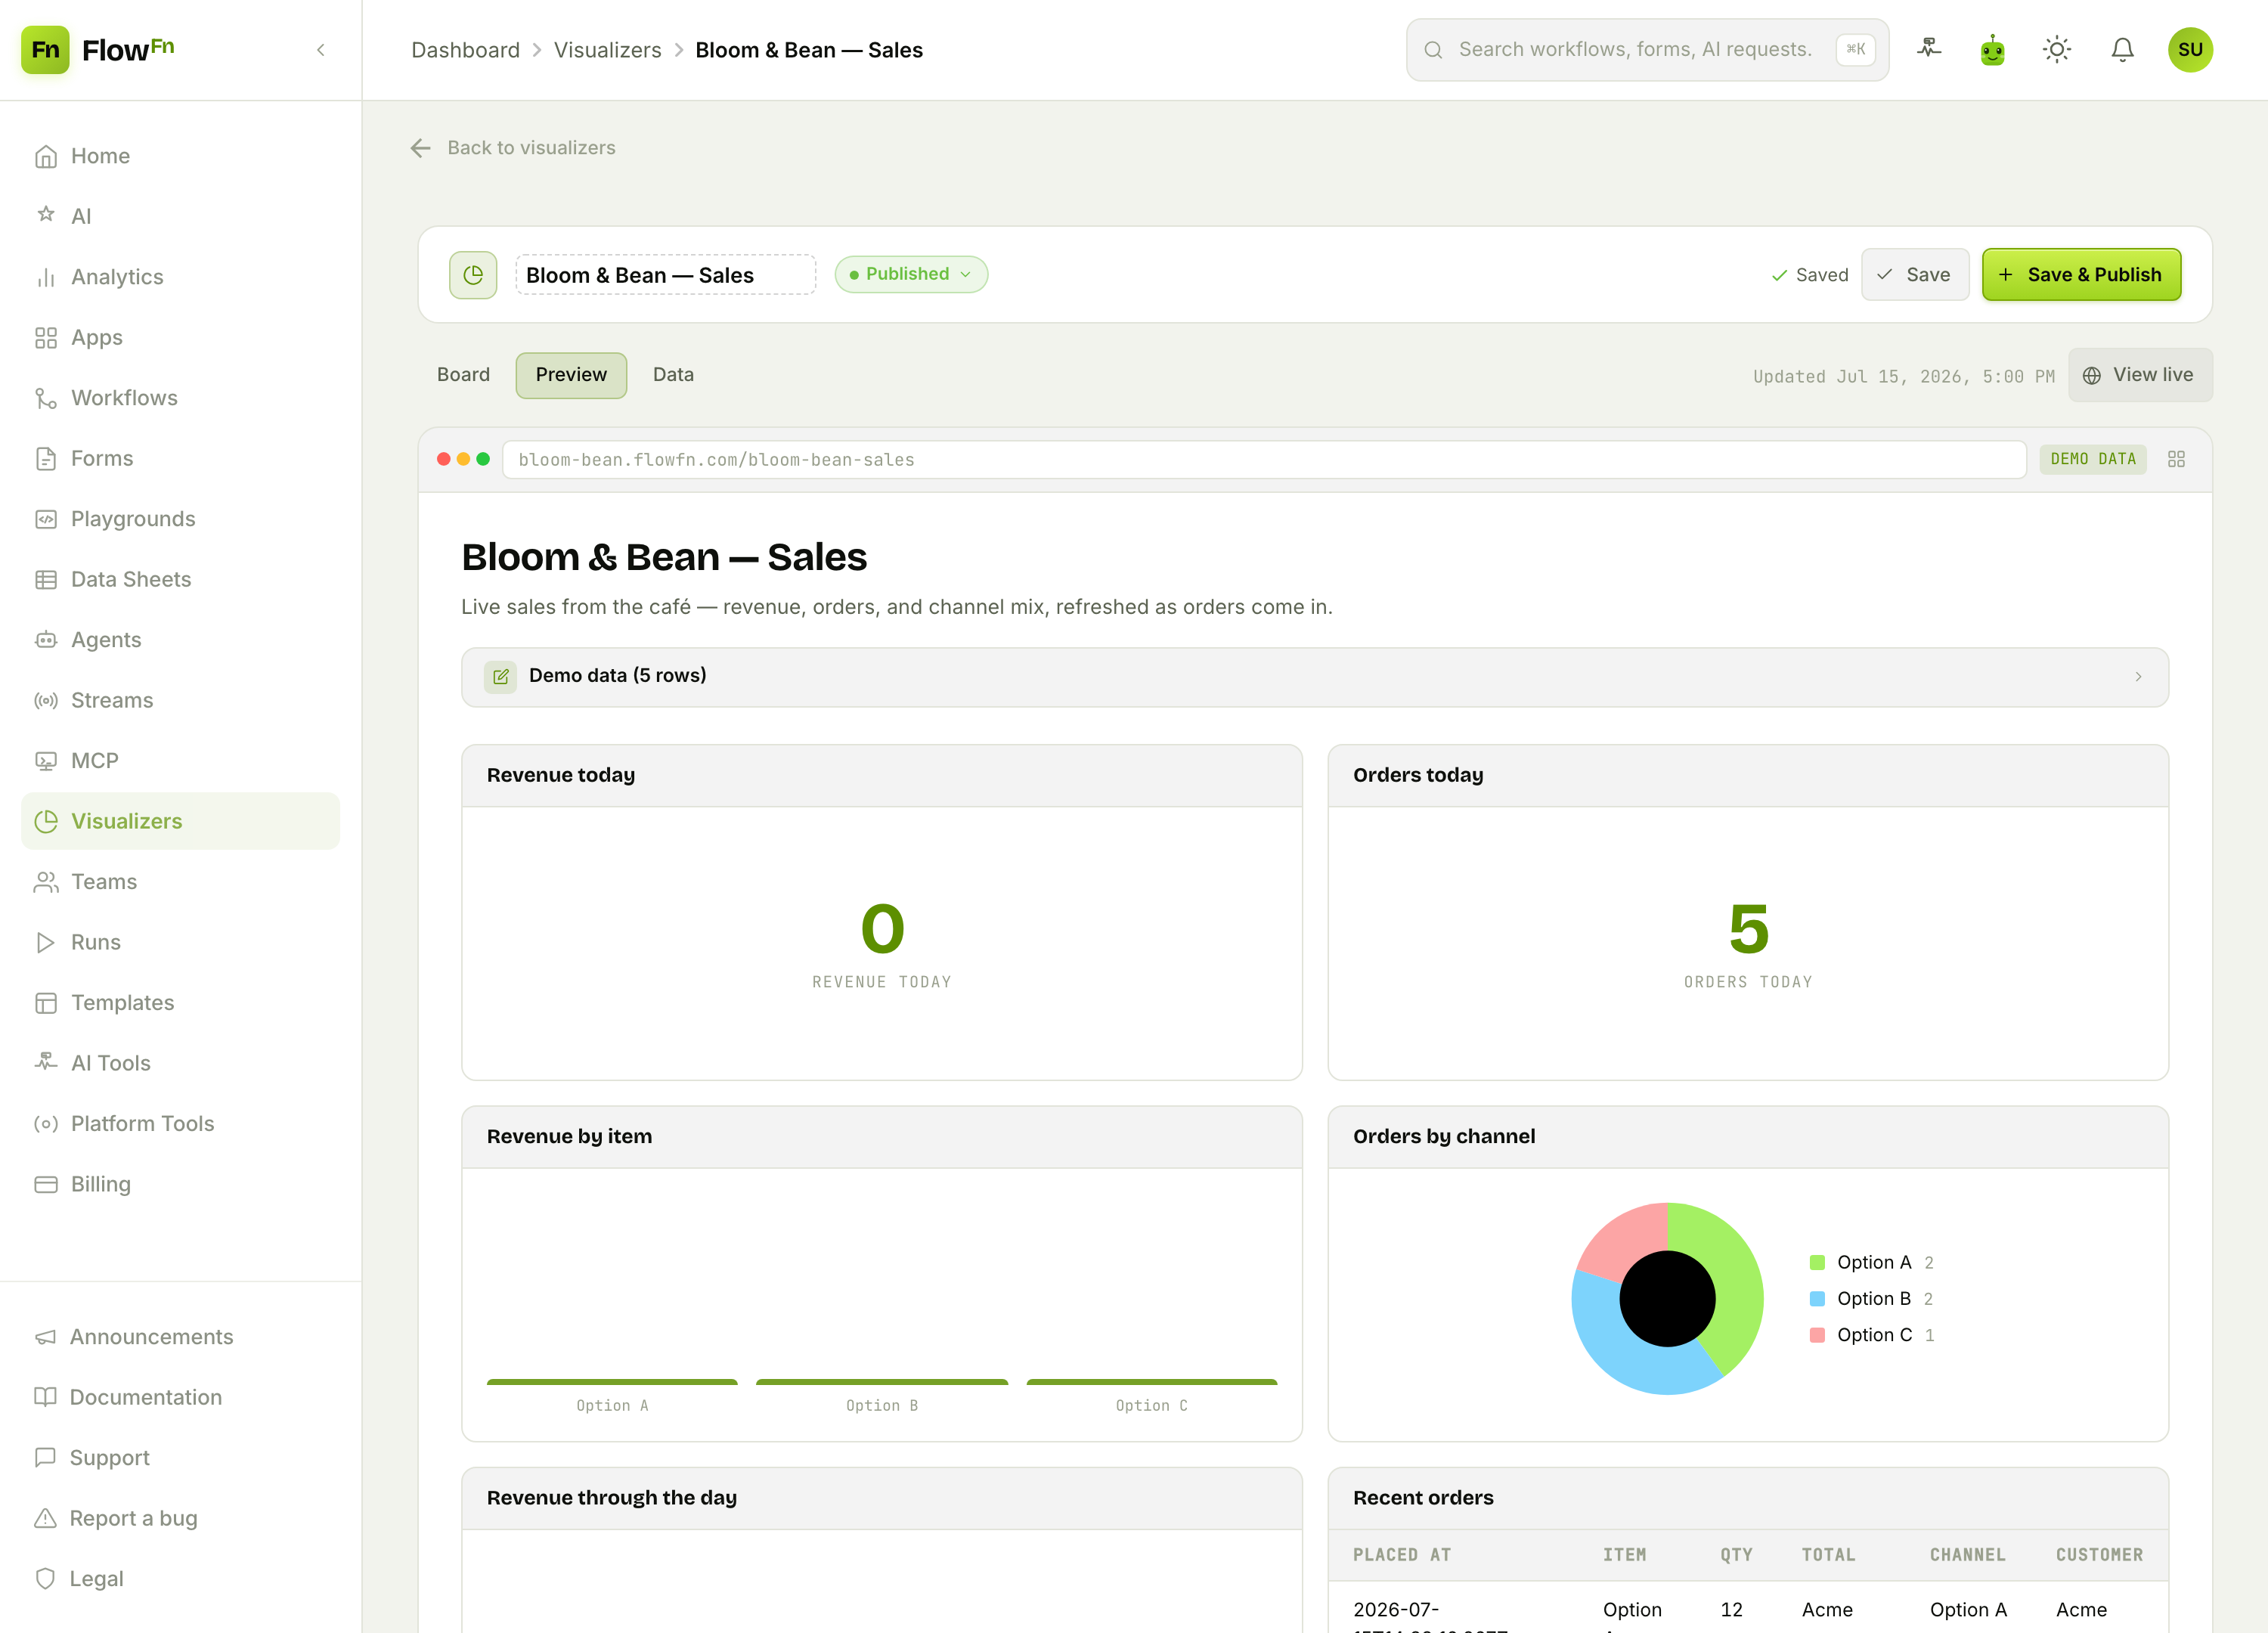Open Streams in the sidebar
The image size is (2268, 1633).
coord(180,700)
